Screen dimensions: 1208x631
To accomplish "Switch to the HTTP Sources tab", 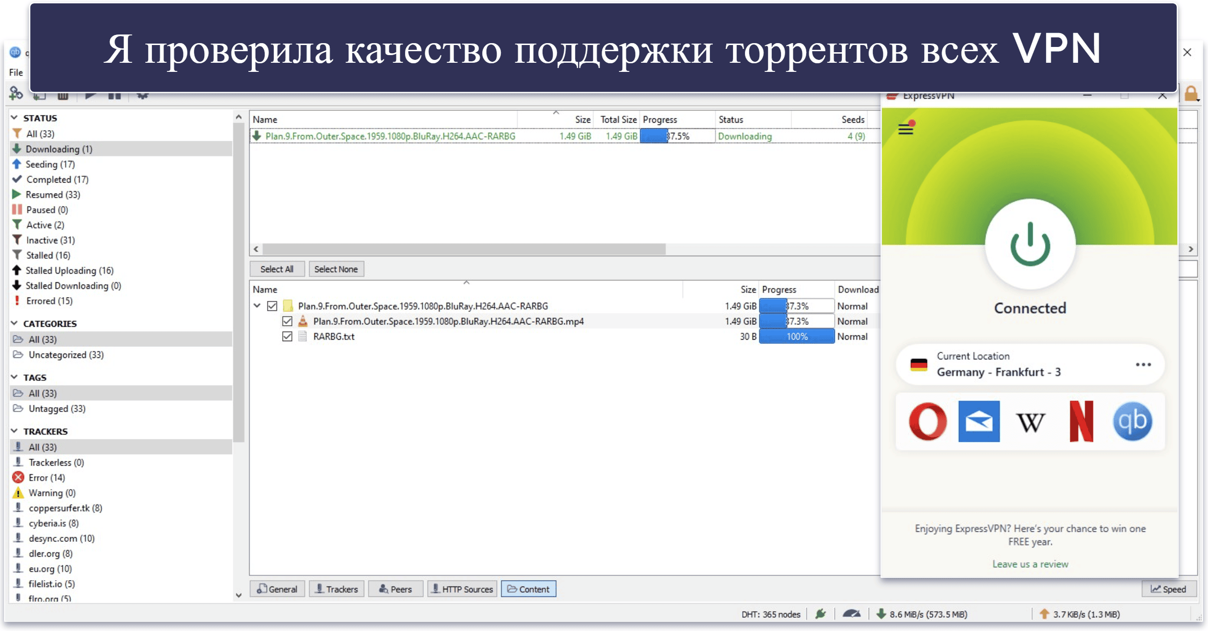I will tap(462, 589).
